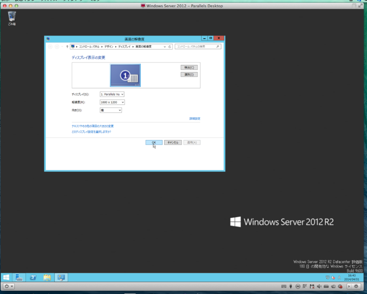Launch Server Manager from the taskbar
This screenshot has width=367, height=294.
pyautogui.click(x=19, y=277)
